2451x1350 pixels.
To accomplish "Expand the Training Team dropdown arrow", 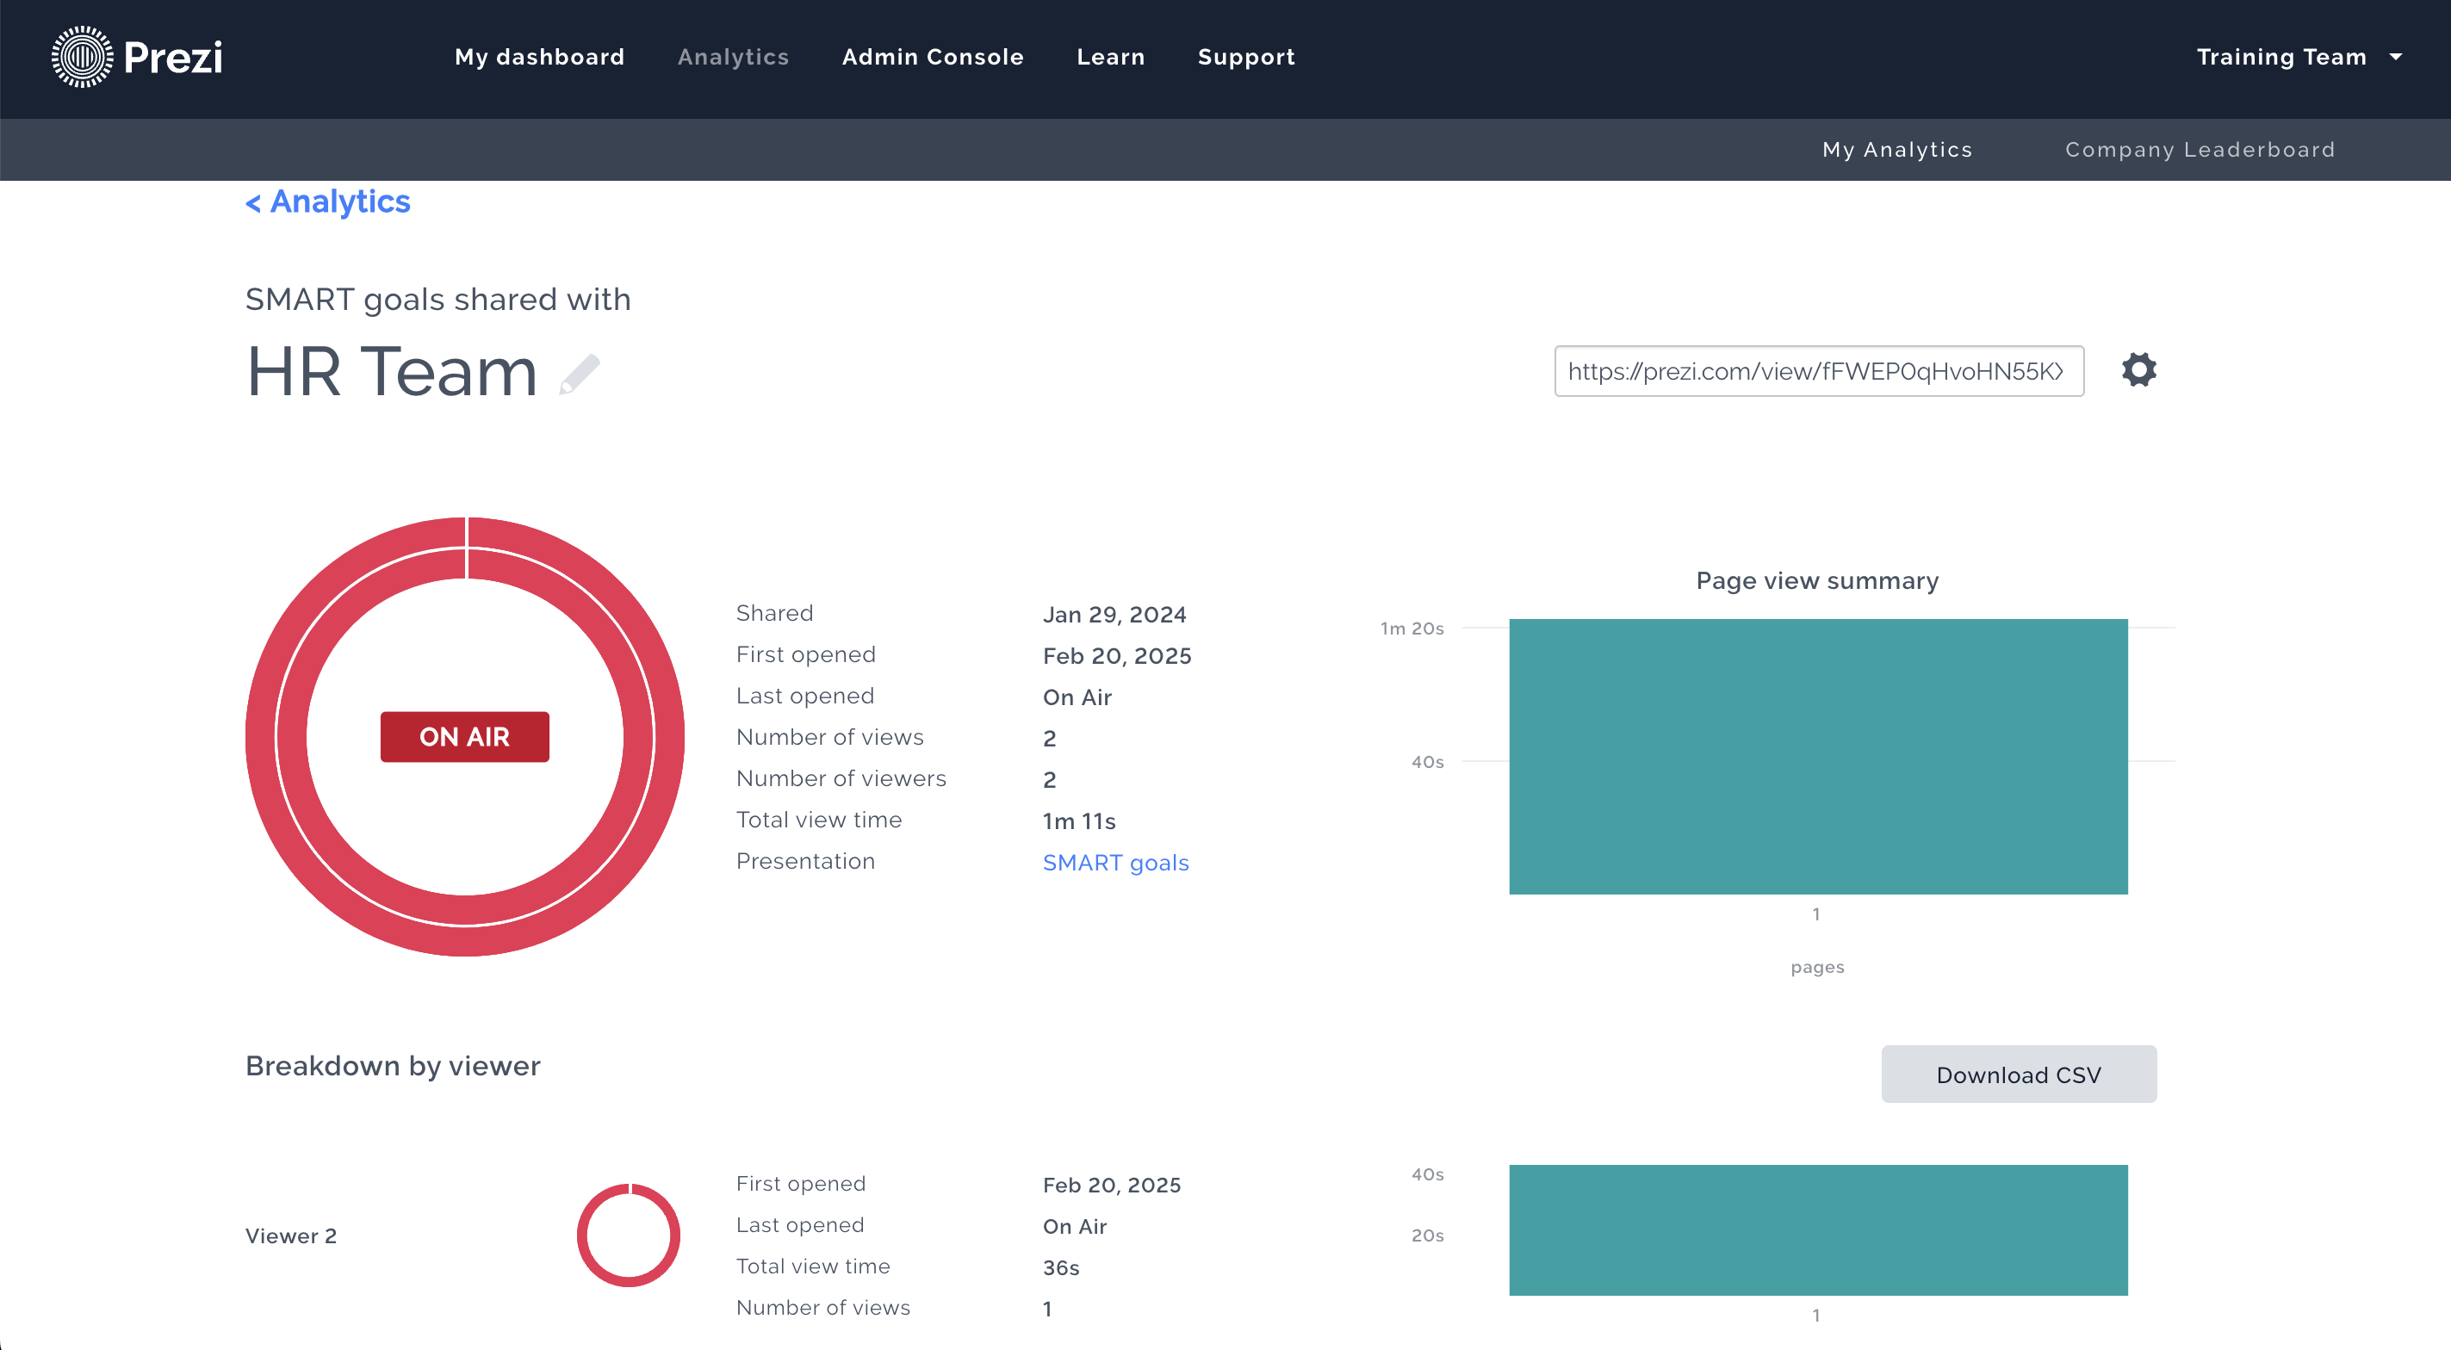I will point(2395,57).
